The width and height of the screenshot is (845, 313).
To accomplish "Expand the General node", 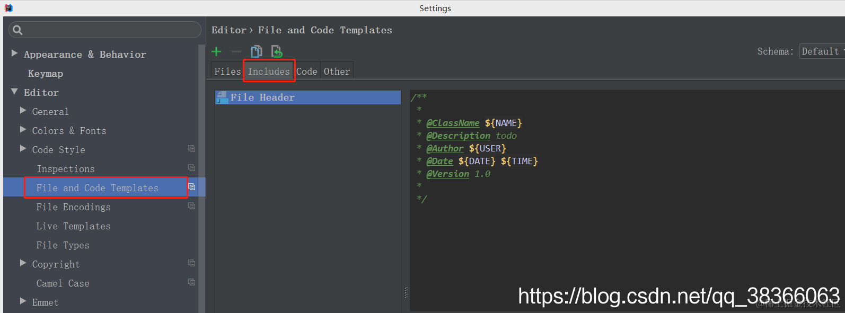I will point(23,111).
